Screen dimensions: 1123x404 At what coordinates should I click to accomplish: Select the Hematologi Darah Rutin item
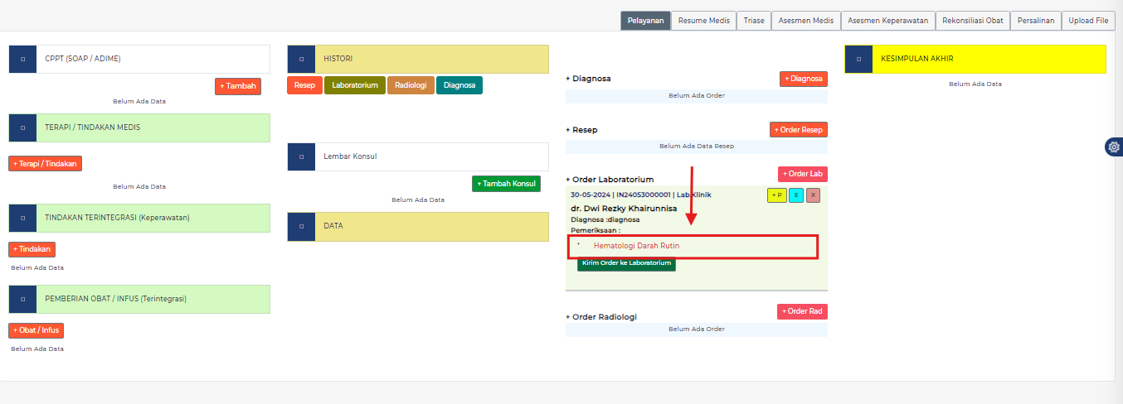tap(636, 246)
